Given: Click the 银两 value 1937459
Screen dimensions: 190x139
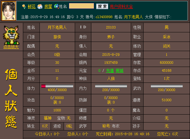Looking at the screenshot, I should (x=111, y=63).
